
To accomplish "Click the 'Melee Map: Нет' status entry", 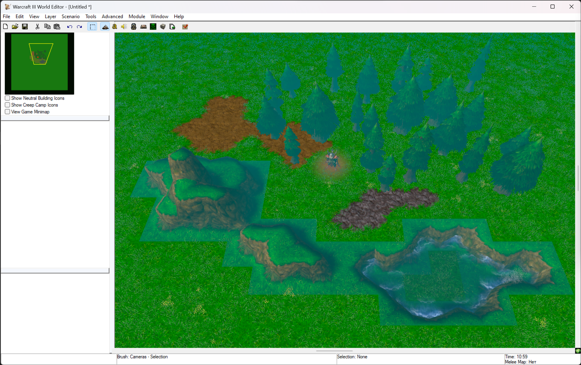I will (520, 362).
